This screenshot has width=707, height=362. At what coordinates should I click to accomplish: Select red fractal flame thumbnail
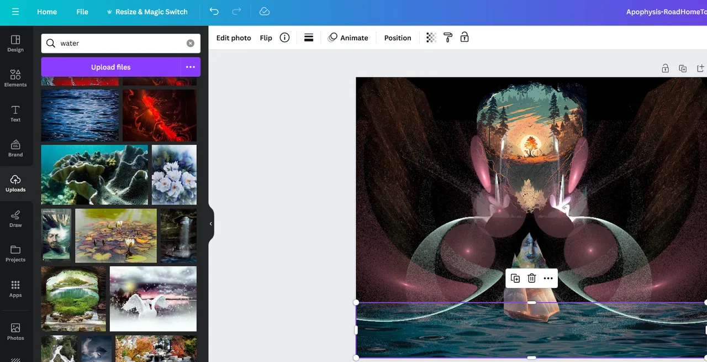(160, 115)
